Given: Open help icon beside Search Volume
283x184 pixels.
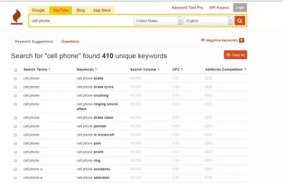Looking at the screenshot, I should (158, 69).
